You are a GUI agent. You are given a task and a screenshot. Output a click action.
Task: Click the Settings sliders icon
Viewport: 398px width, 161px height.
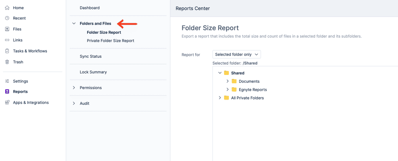[7, 81]
